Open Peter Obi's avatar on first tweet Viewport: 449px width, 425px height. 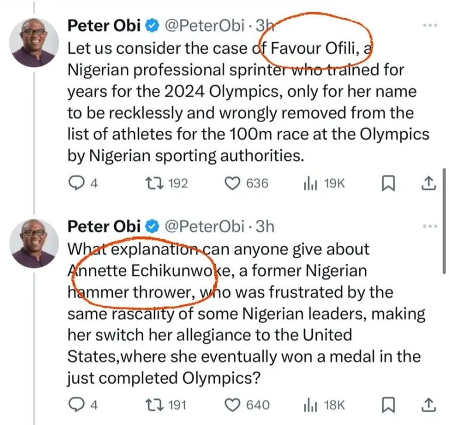tap(34, 41)
